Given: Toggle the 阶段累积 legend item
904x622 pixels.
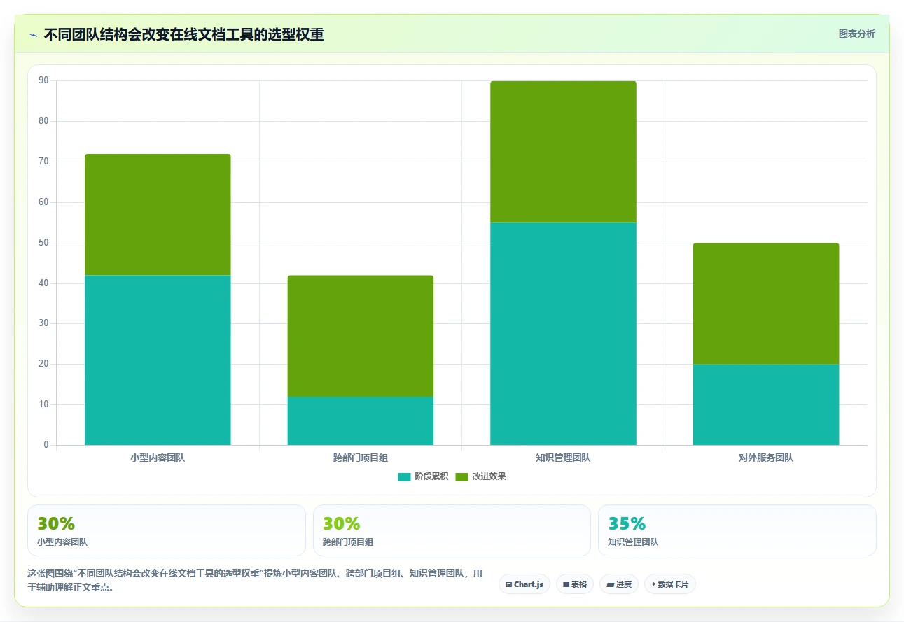Looking at the screenshot, I should coord(423,476).
